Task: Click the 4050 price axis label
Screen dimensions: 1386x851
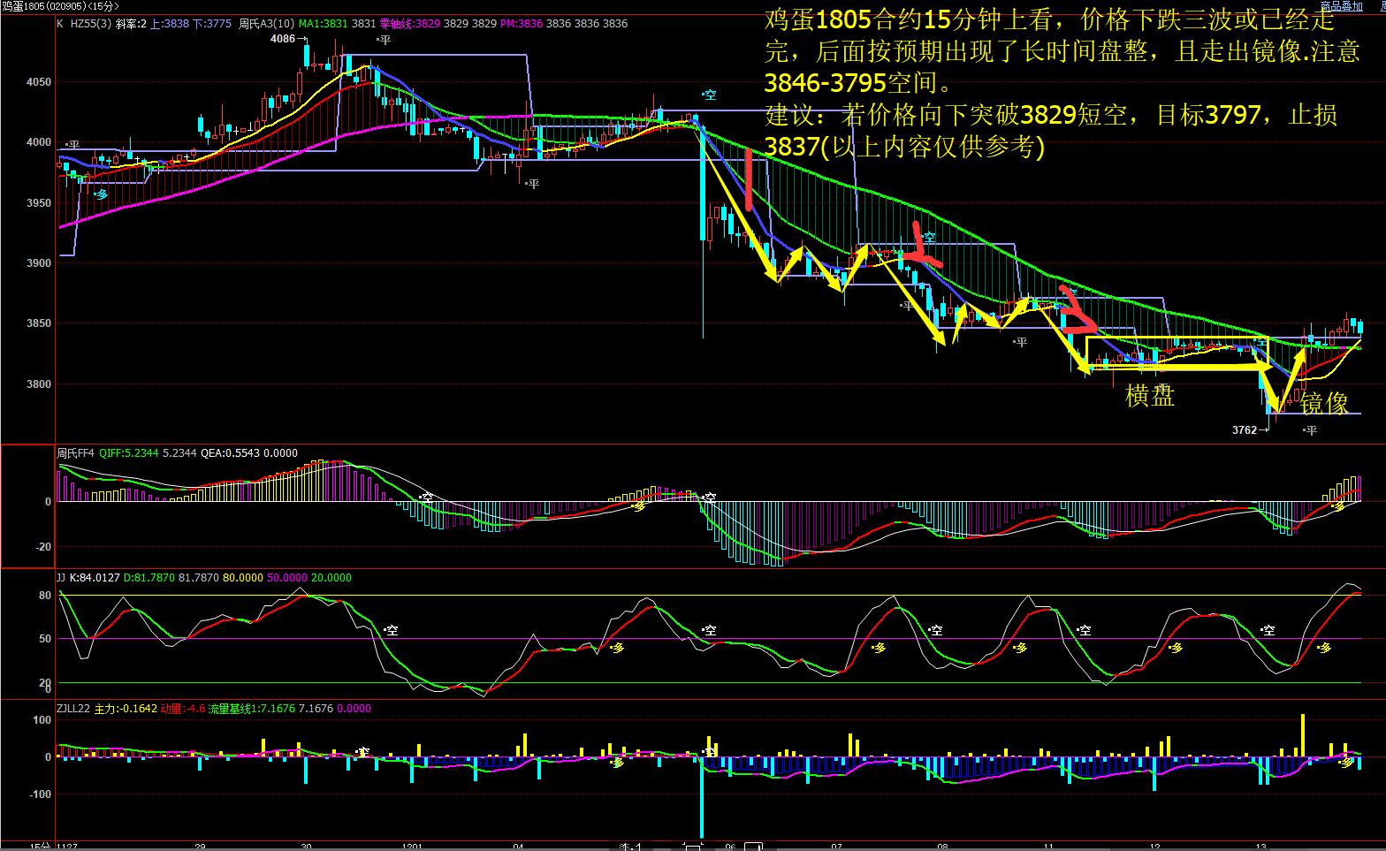Action: tap(39, 82)
